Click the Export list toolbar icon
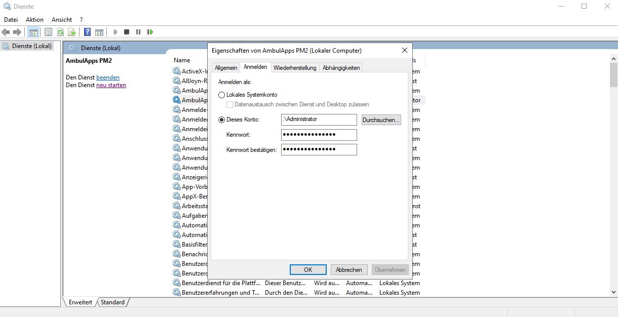The height and width of the screenshot is (317, 618). (x=72, y=32)
